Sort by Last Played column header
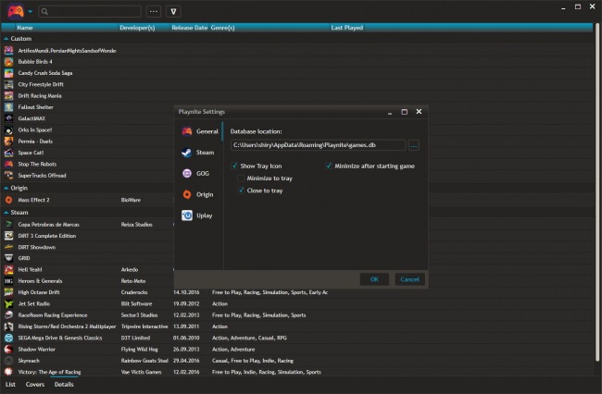This screenshot has width=602, height=394. coord(347,28)
